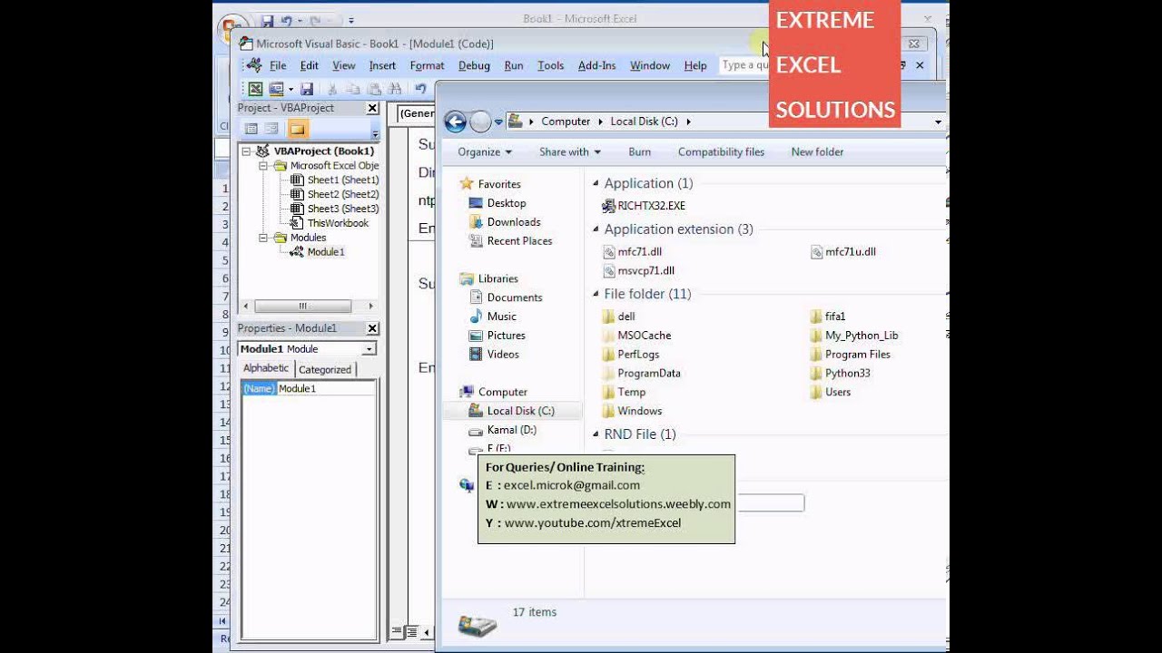The image size is (1162, 653).
Task: Select Kamal (D:) drive in sidebar
Action: (511, 430)
